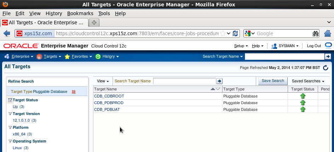Click the Save Search button
334x152 pixels.
click(x=273, y=81)
